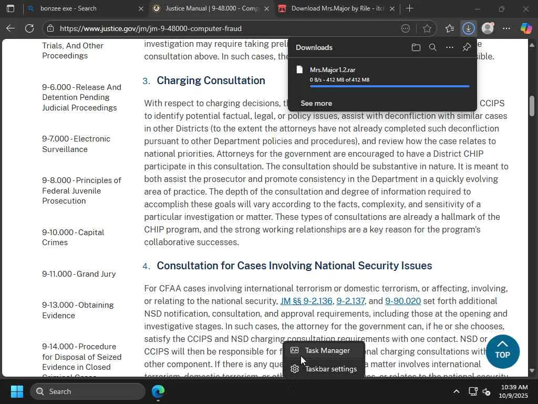
Task: Click the scrollbar up arrow
Action: 532,45
